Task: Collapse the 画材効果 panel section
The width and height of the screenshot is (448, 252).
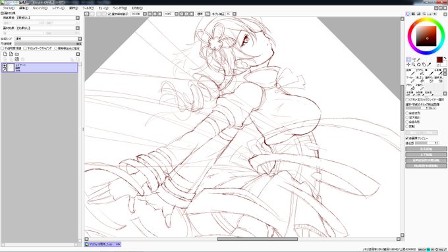Action: [x=2, y=13]
